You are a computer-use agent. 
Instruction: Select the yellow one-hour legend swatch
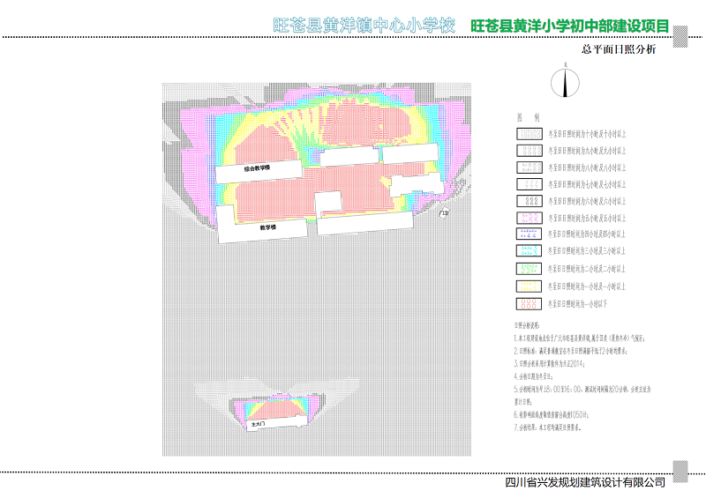point(529,286)
